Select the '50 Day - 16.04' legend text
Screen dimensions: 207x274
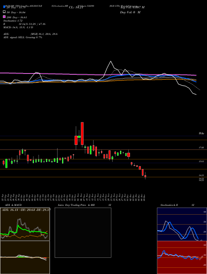[x=16, y=12]
